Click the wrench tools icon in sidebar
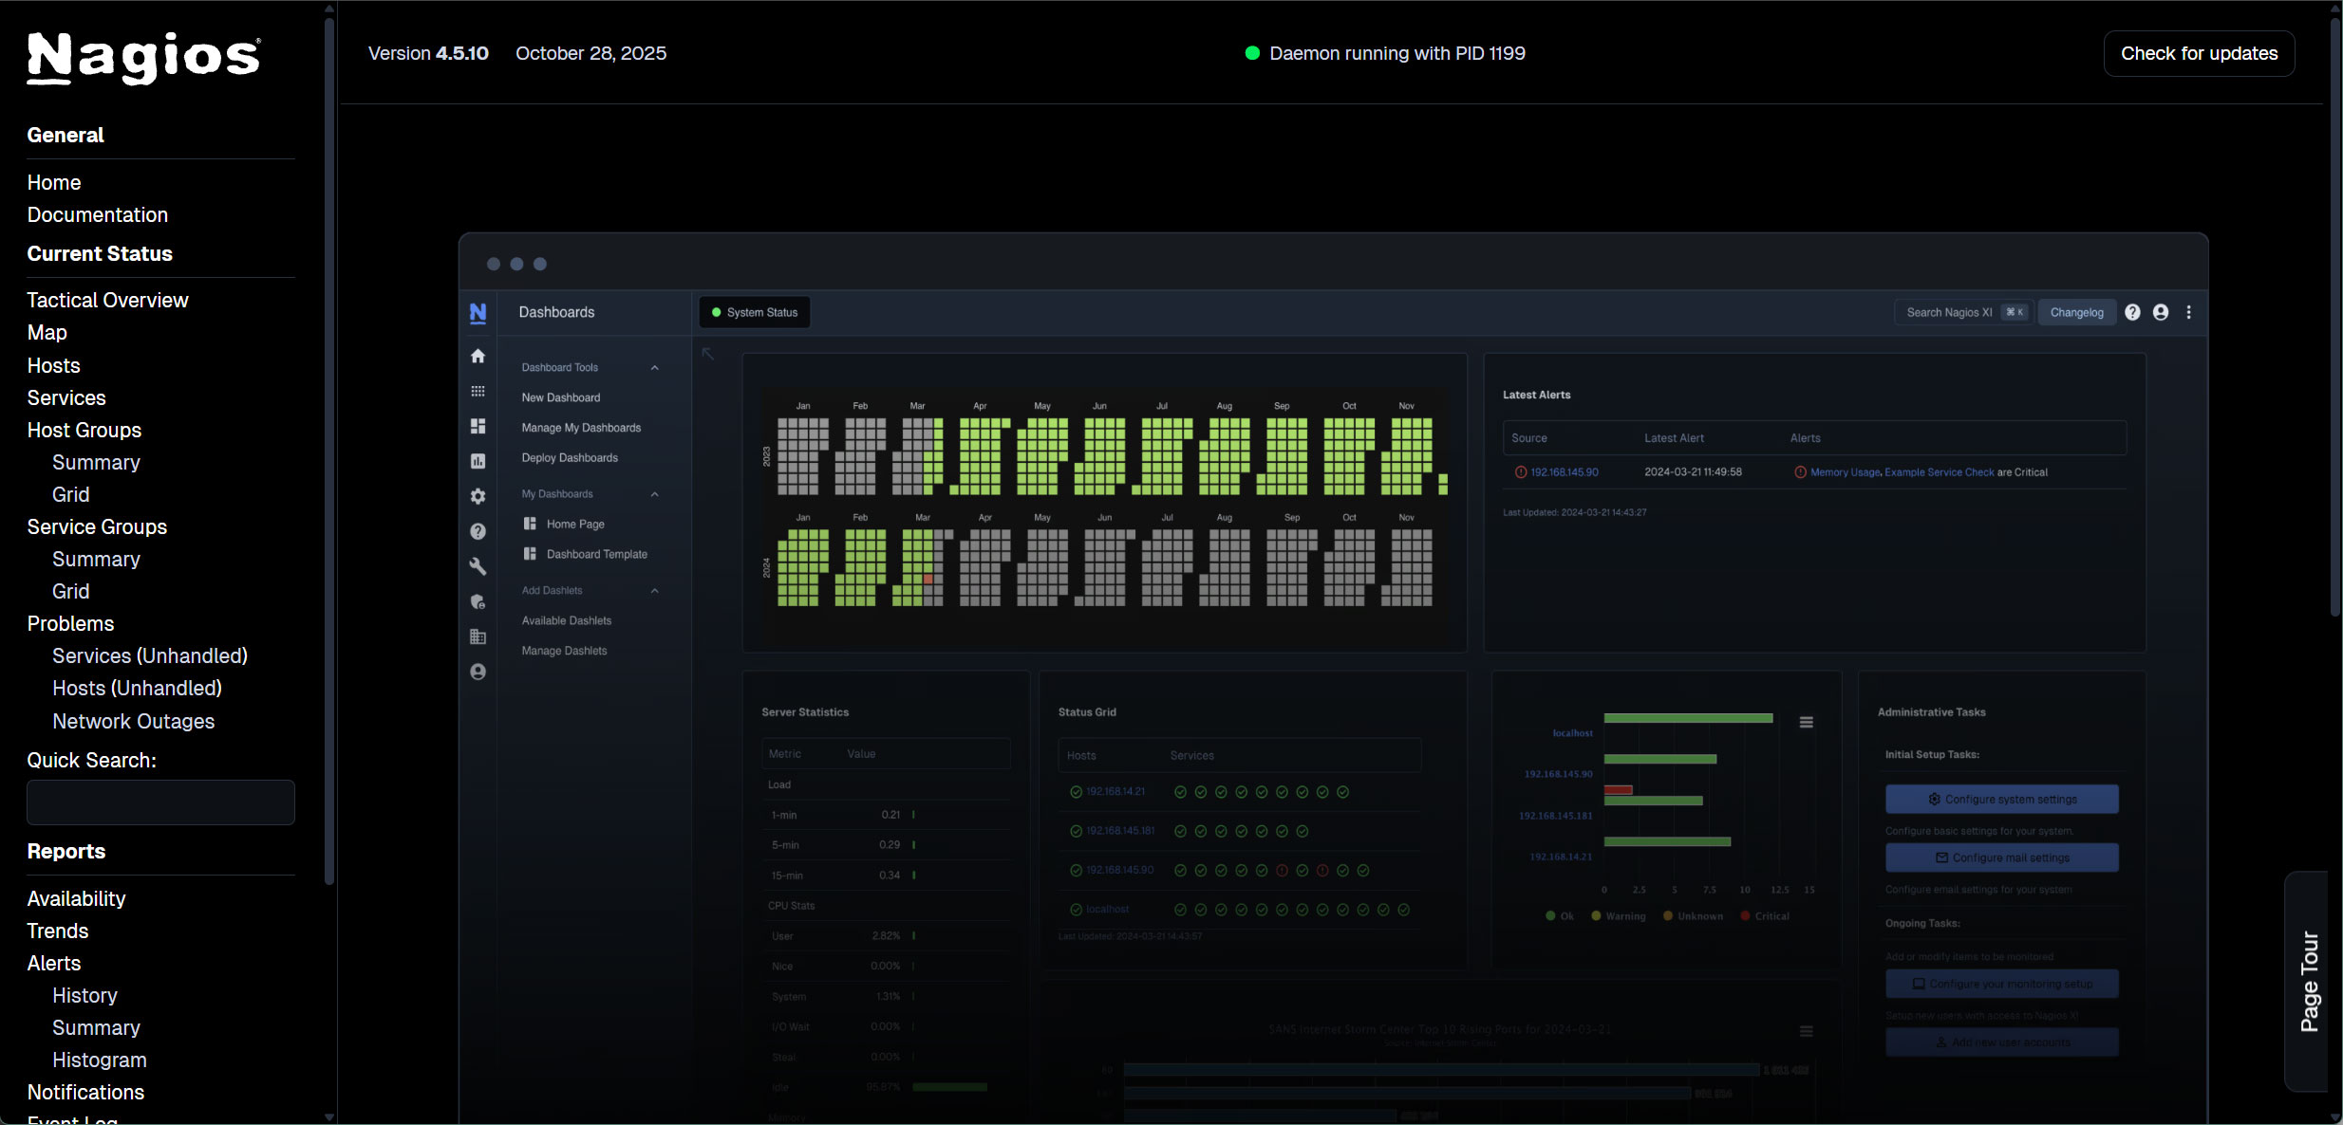The width and height of the screenshot is (2343, 1125). 478,566
